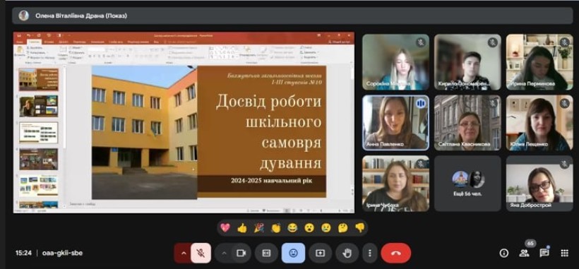This screenshot has width=579, height=269.
Task: Close the emoji reactions panel button
Action: tap(293, 253)
